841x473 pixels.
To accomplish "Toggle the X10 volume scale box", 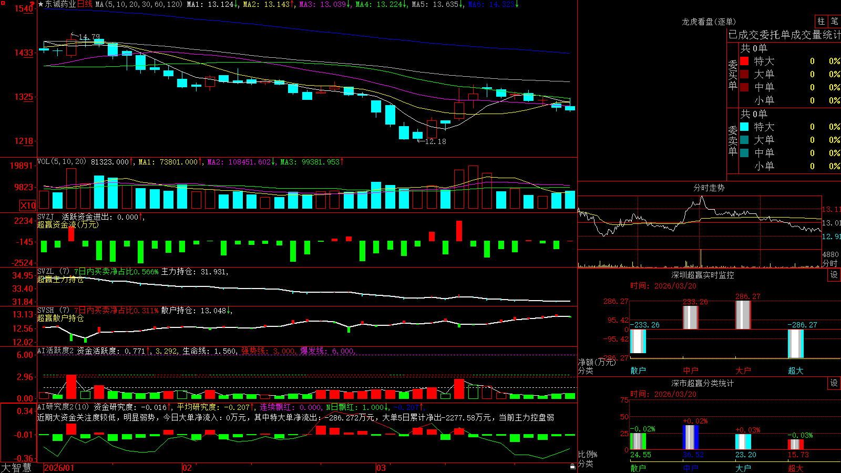I will pyautogui.click(x=28, y=205).
